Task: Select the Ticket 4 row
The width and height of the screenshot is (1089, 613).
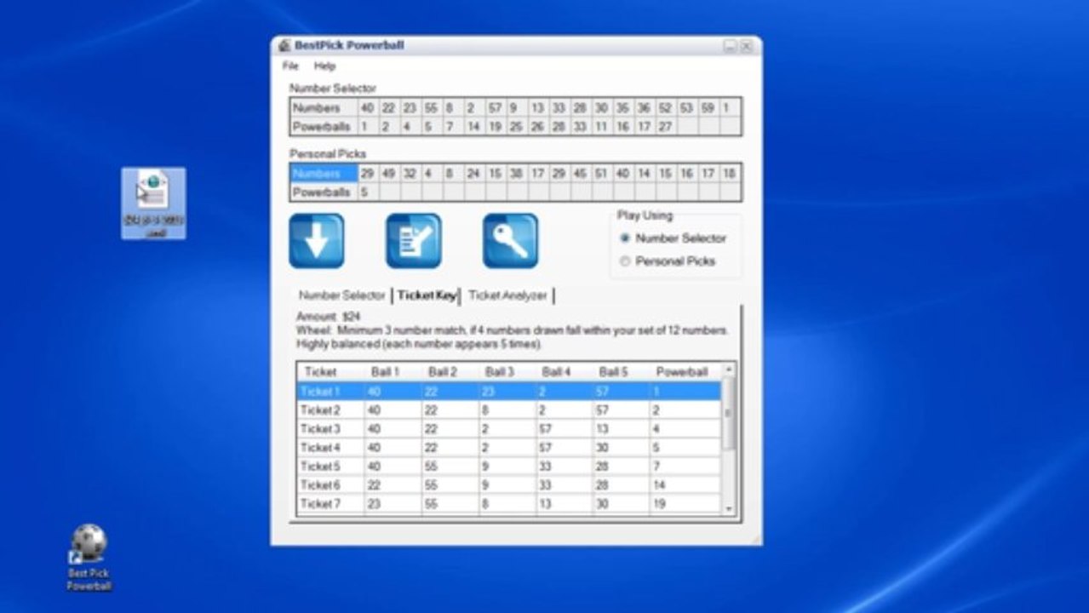Action: [508, 448]
